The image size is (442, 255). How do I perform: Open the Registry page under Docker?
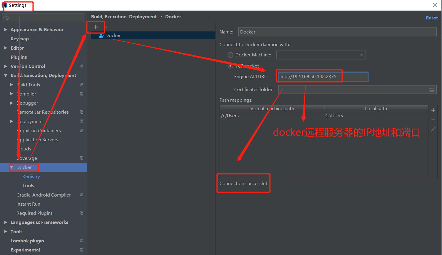(31, 176)
